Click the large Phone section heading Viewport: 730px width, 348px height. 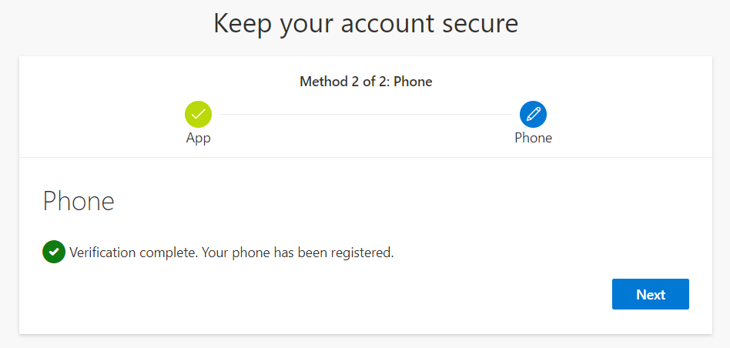(79, 201)
